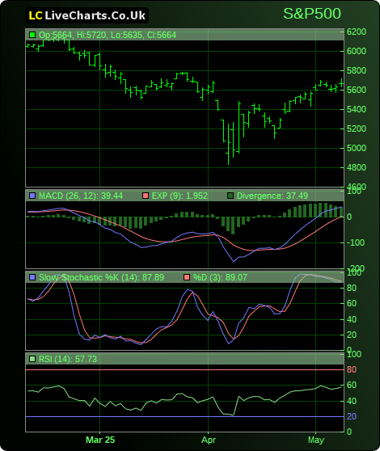Viewport: 380px width, 451px height.
Task: Click the red %D (3) legend square
Action: pyautogui.click(x=187, y=277)
